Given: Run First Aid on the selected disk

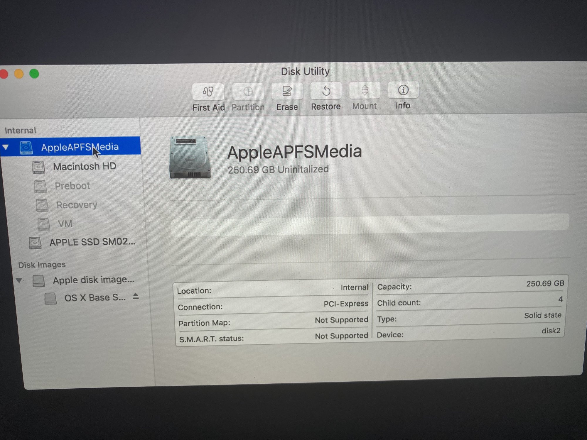Looking at the screenshot, I should (x=208, y=92).
